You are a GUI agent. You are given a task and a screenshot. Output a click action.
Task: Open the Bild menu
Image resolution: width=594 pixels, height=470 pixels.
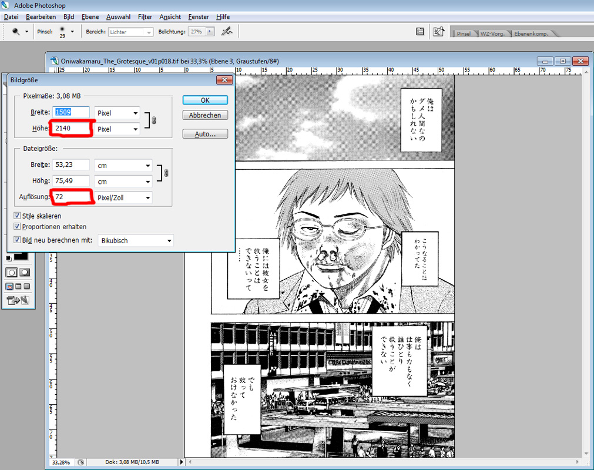pyautogui.click(x=69, y=16)
